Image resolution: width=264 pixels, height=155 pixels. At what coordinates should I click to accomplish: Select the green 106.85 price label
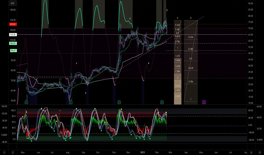(13, 43)
